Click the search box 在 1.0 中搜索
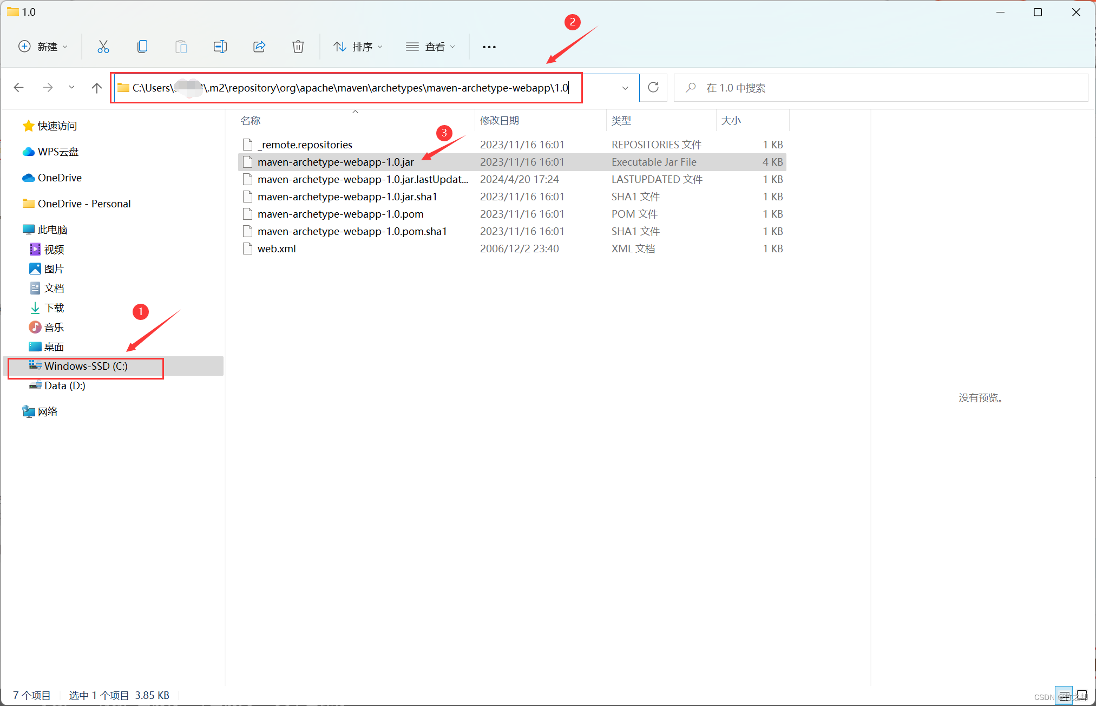This screenshot has height=706, width=1096. pos(881,88)
